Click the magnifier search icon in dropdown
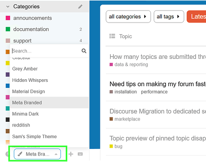This screenshot has width=206, height=162. 84,51
